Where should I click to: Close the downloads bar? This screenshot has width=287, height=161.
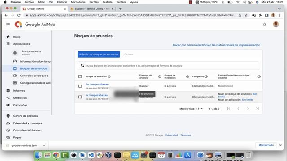point(280,145)
